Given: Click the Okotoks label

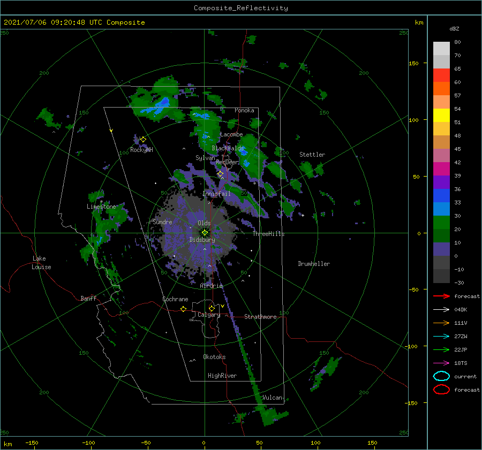Looking at the screenshot, I should 214,357.
